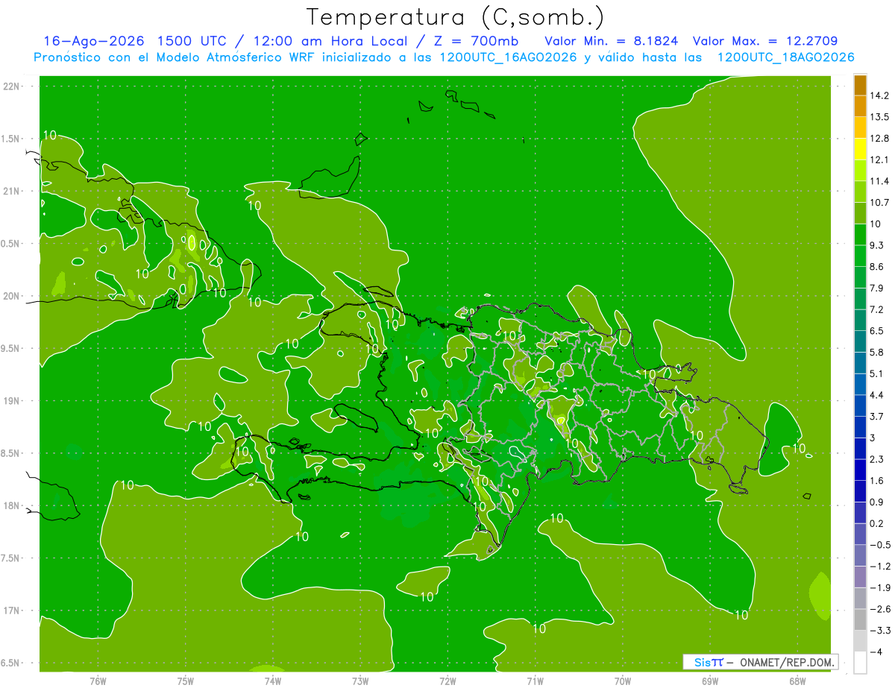Click the '71W' longitude axis label
Viewport: 895px width, 691px height.
tap(535, 681)
